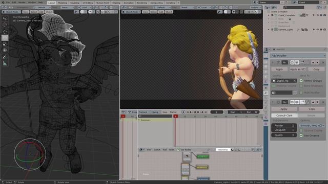Click Play animation button in timeline
The image size is (328, 184).
tap(198, 112)
